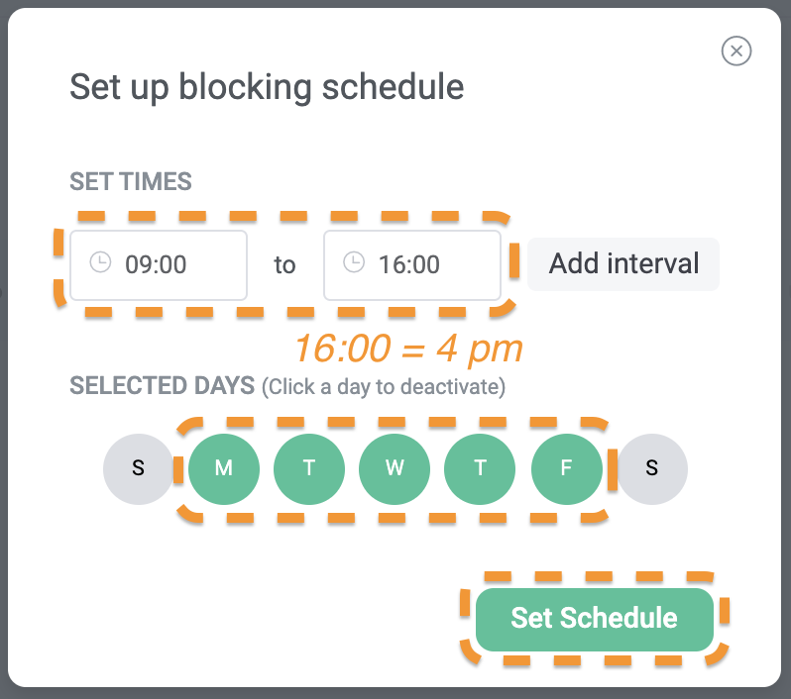
Task: Click the SELECTED DAYS section label
Action: (163, 385)
